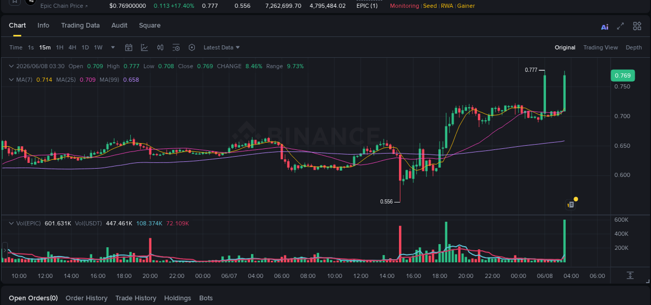Click the 06/07 date on time axis
651x305 pixels.
[x=229, y=276]
